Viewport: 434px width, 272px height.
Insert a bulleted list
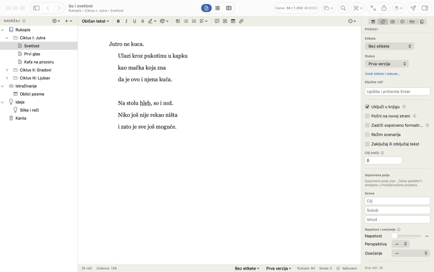(x=186, y=21)
